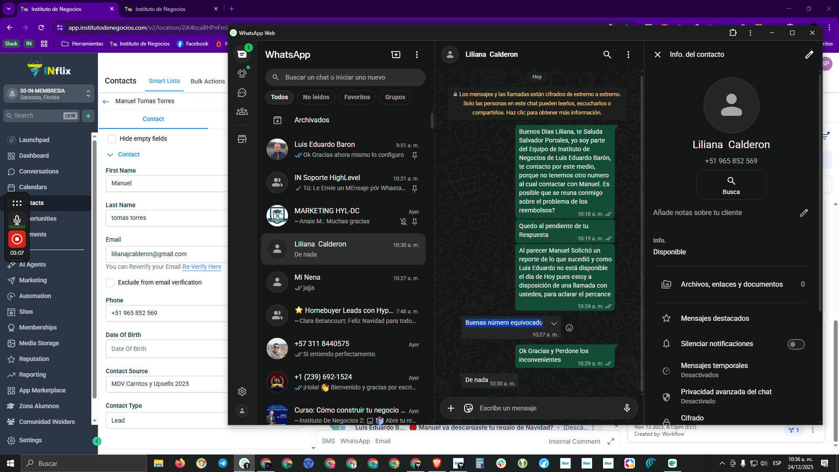Start a new chat in WhatsApp

pos(396,55)
